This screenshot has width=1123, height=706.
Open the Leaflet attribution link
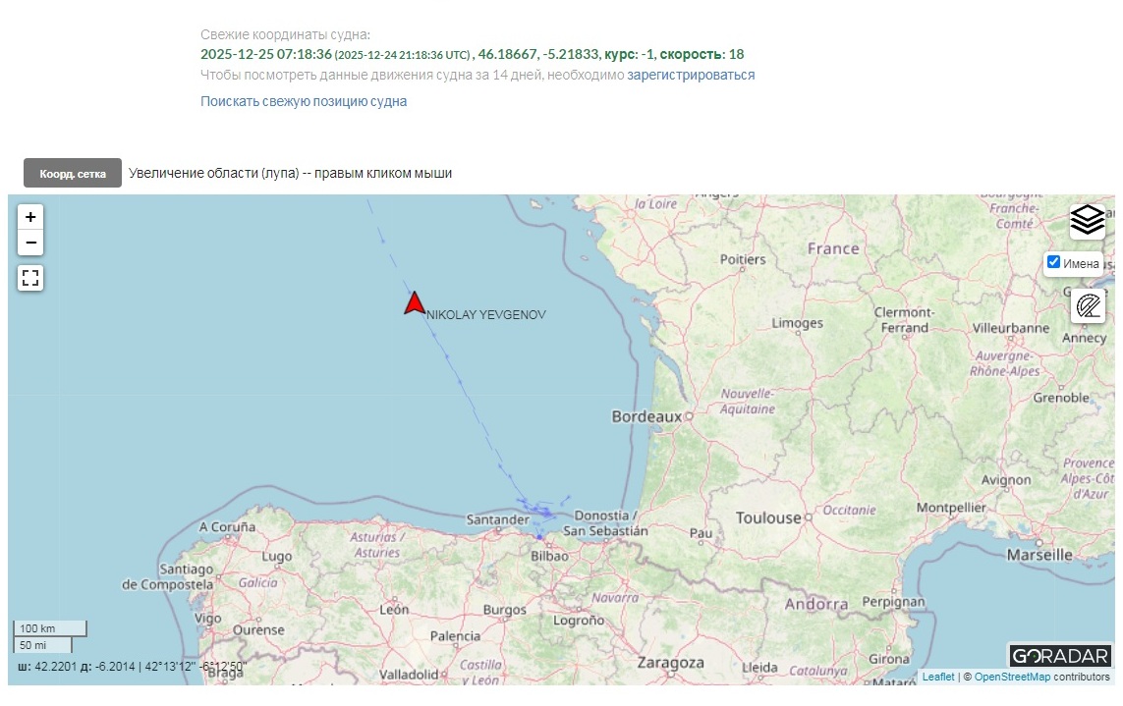937,677
